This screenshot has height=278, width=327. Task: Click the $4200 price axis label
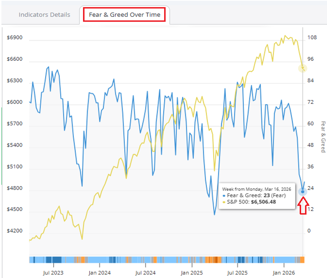14,231
